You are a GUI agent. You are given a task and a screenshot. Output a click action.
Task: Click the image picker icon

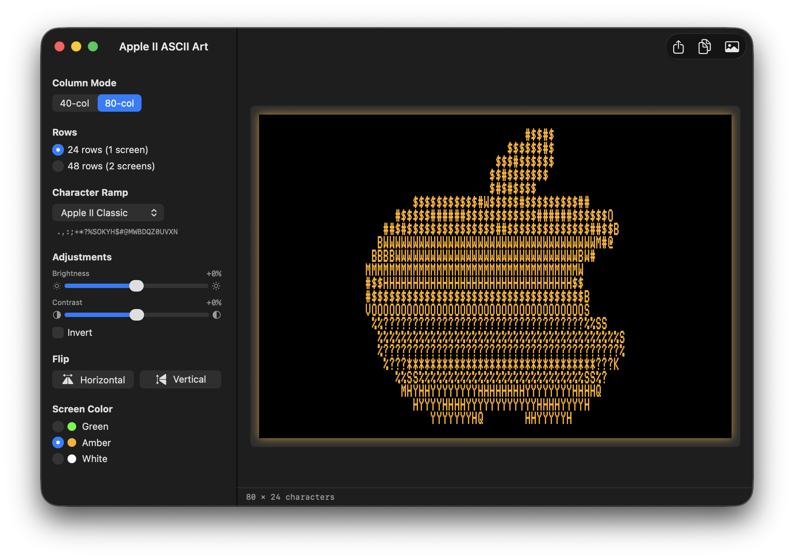732,47
